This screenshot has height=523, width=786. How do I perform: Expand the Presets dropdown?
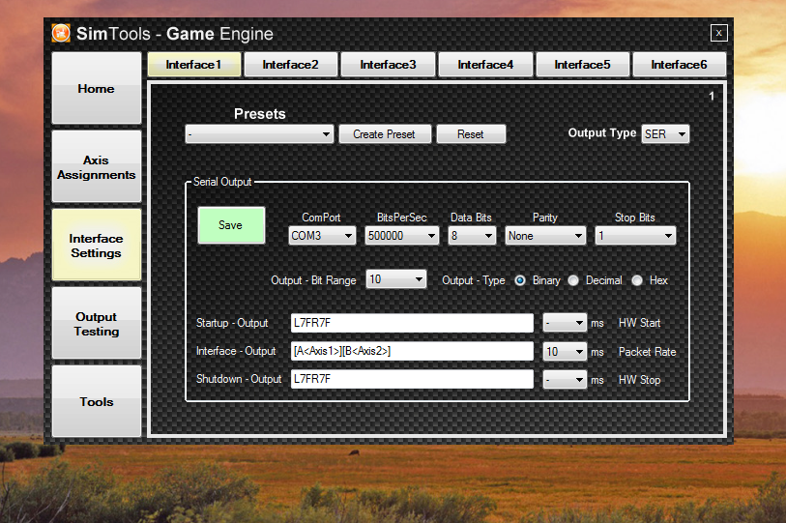259,134
